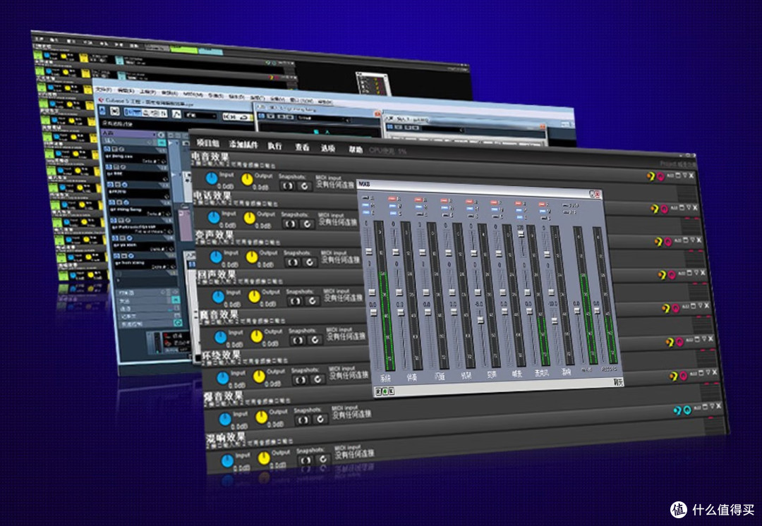
Task: Click second Snapshots reload icon in 环绕效果 row
Action: 317,379
